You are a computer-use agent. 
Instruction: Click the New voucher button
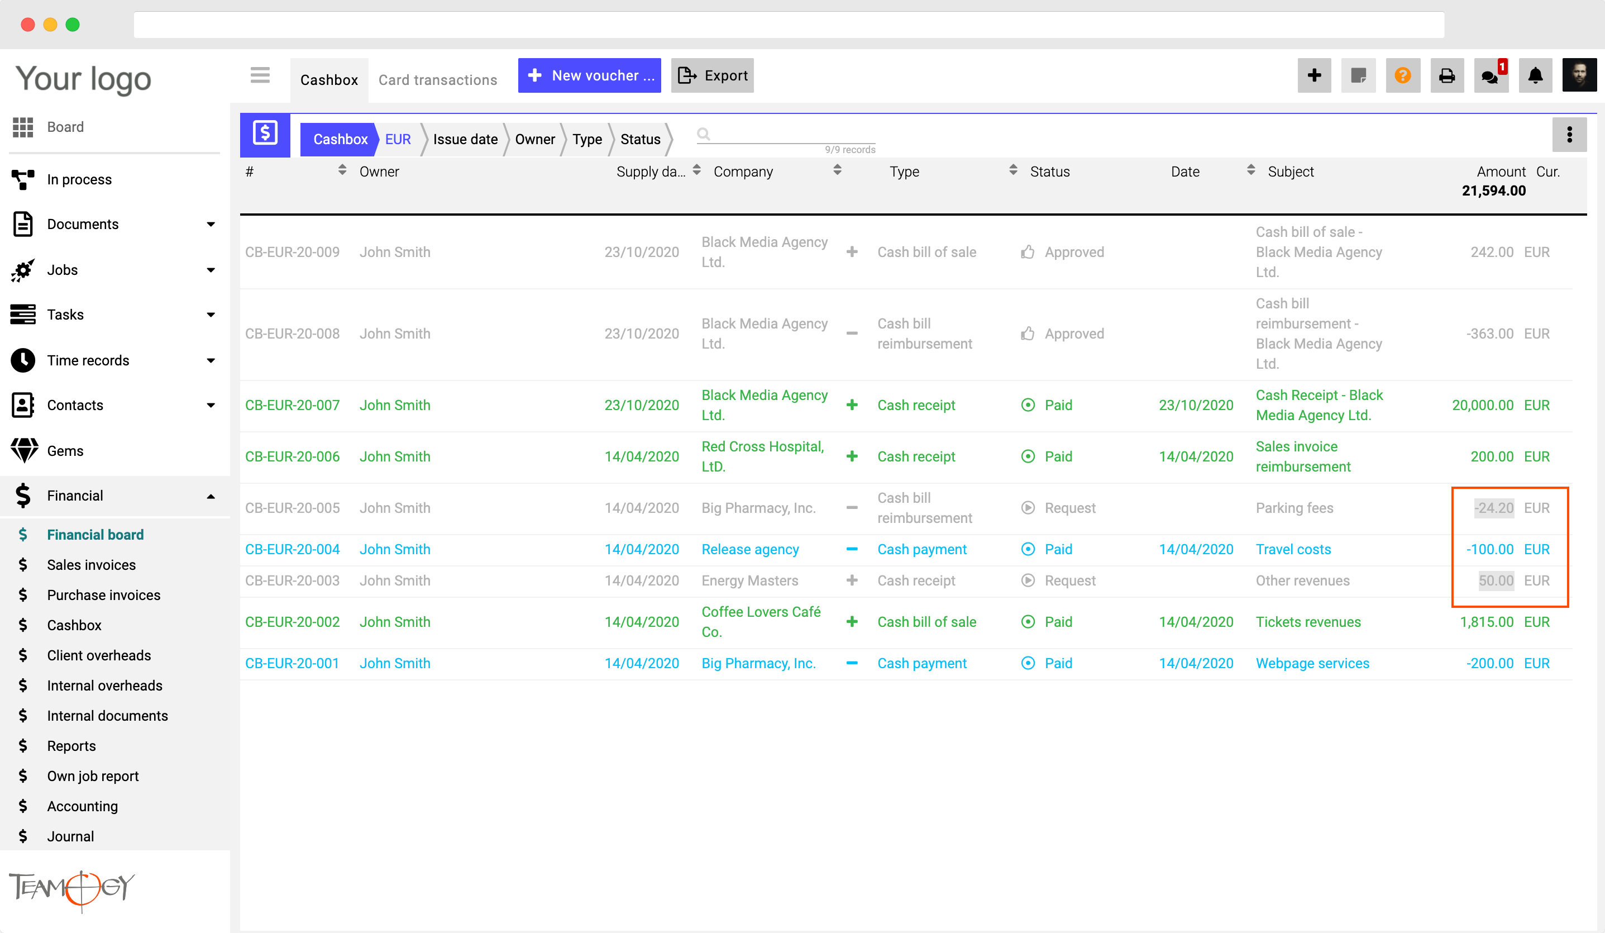coord(589,75)
